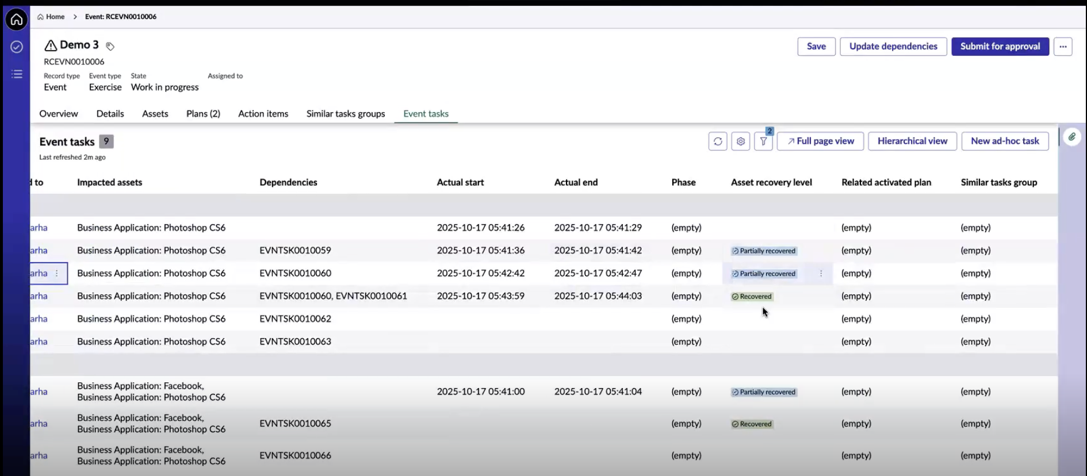Open the home icon in sidebar
This screenshot has height=476, width=1087.
point(17,20)
